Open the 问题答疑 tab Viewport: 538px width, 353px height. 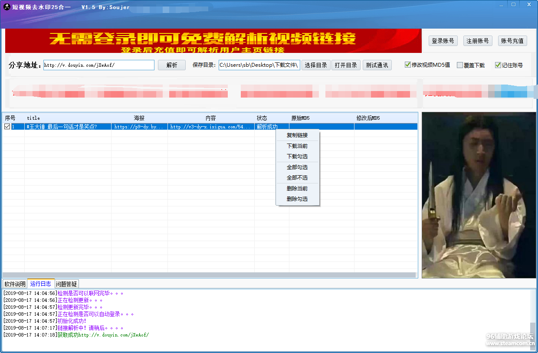coord(66,283)
